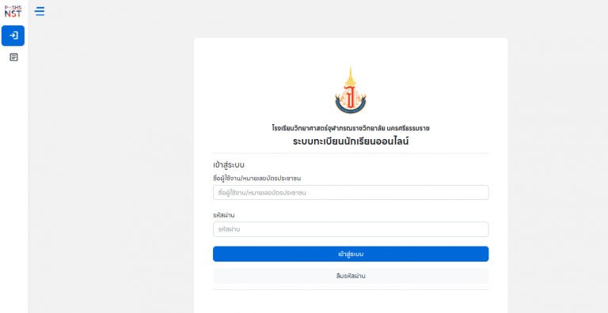Click the PCSHS NST logo
This screenshot has width=608, height=313.
[x=13, y=12]
